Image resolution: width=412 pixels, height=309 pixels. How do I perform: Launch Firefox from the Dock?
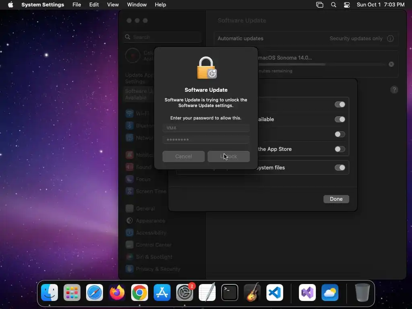pos(117,293)
